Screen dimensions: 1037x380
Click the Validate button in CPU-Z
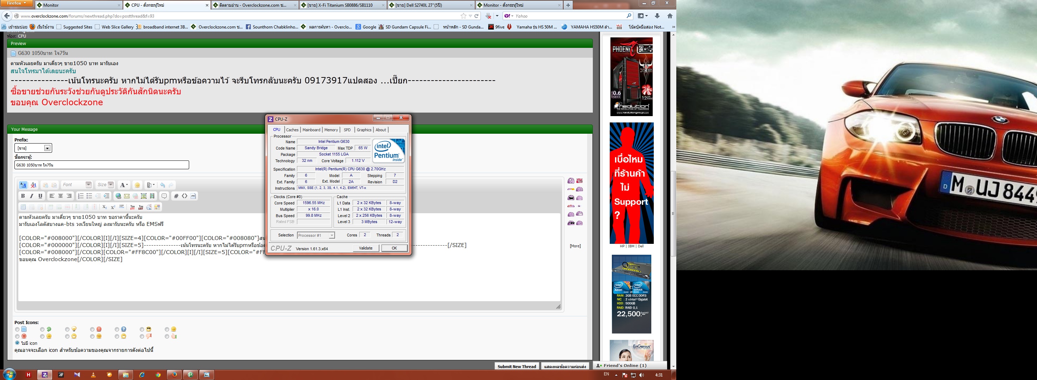[366, 248]
